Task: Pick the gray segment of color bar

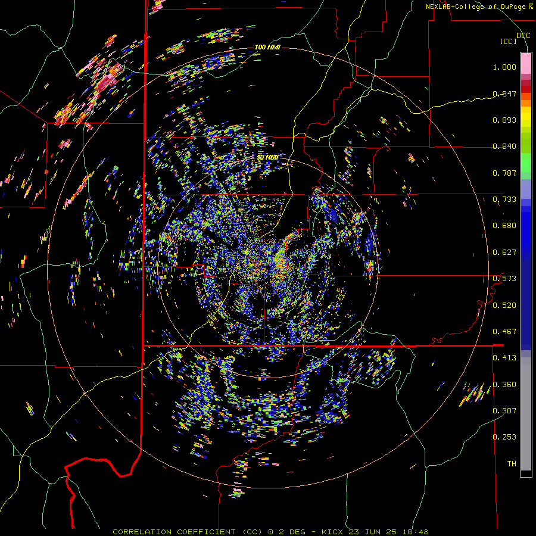Action: pos(526,414)
